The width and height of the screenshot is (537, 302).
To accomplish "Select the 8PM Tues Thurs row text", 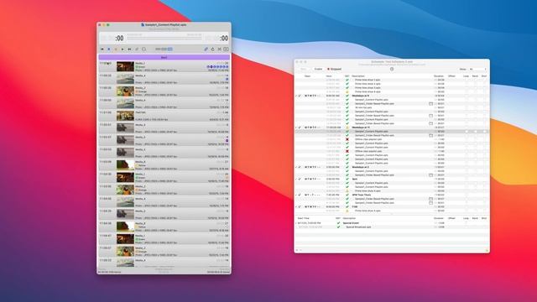I will [x=362, y=195].
